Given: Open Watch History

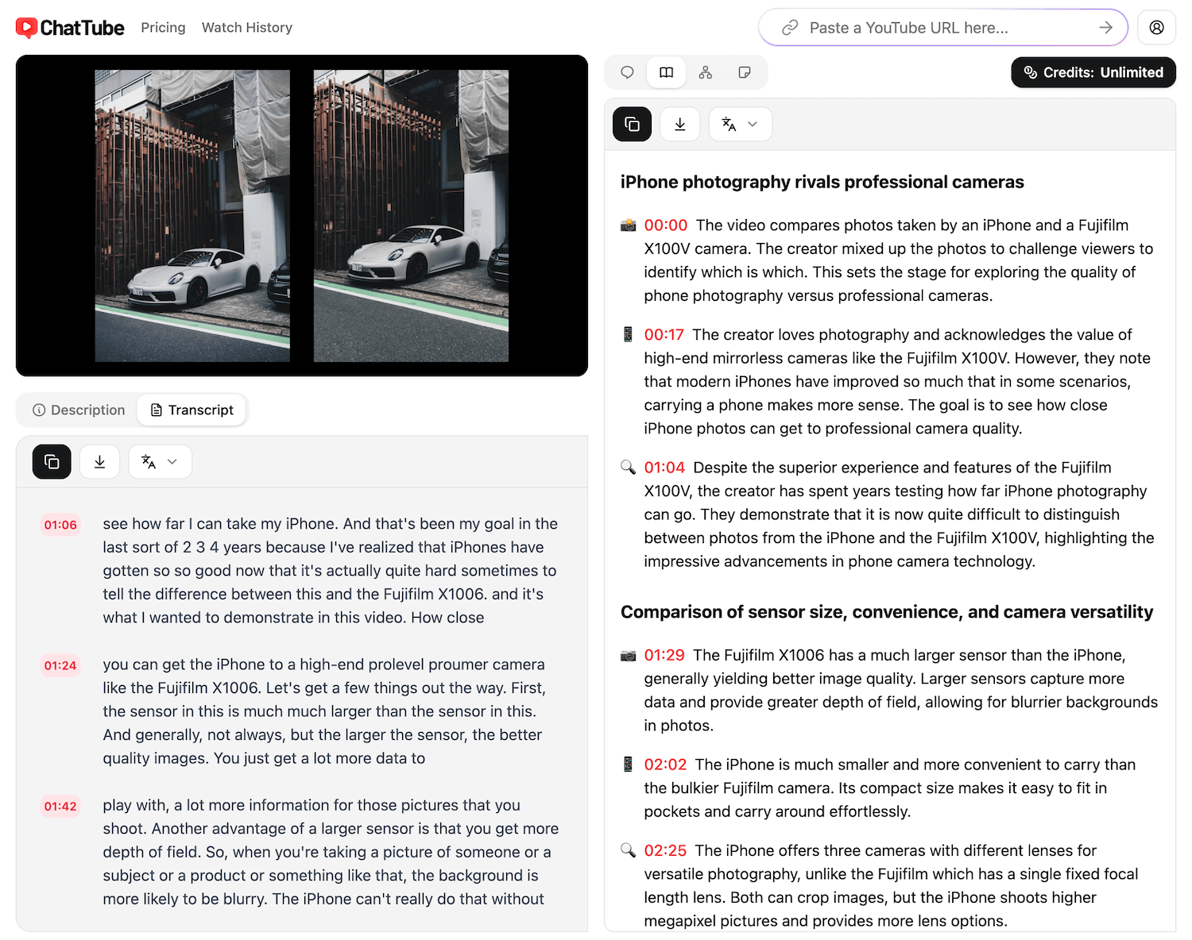Looking at the screenshot, I should (246, 27).
